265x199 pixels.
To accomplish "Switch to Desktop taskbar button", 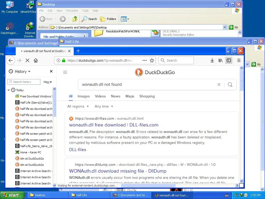I will [48, 195].
